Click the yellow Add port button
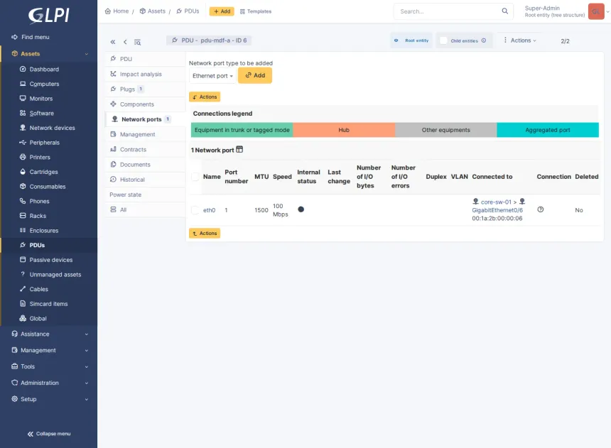This screenshot has height=448, width=611. click(255, 75)
